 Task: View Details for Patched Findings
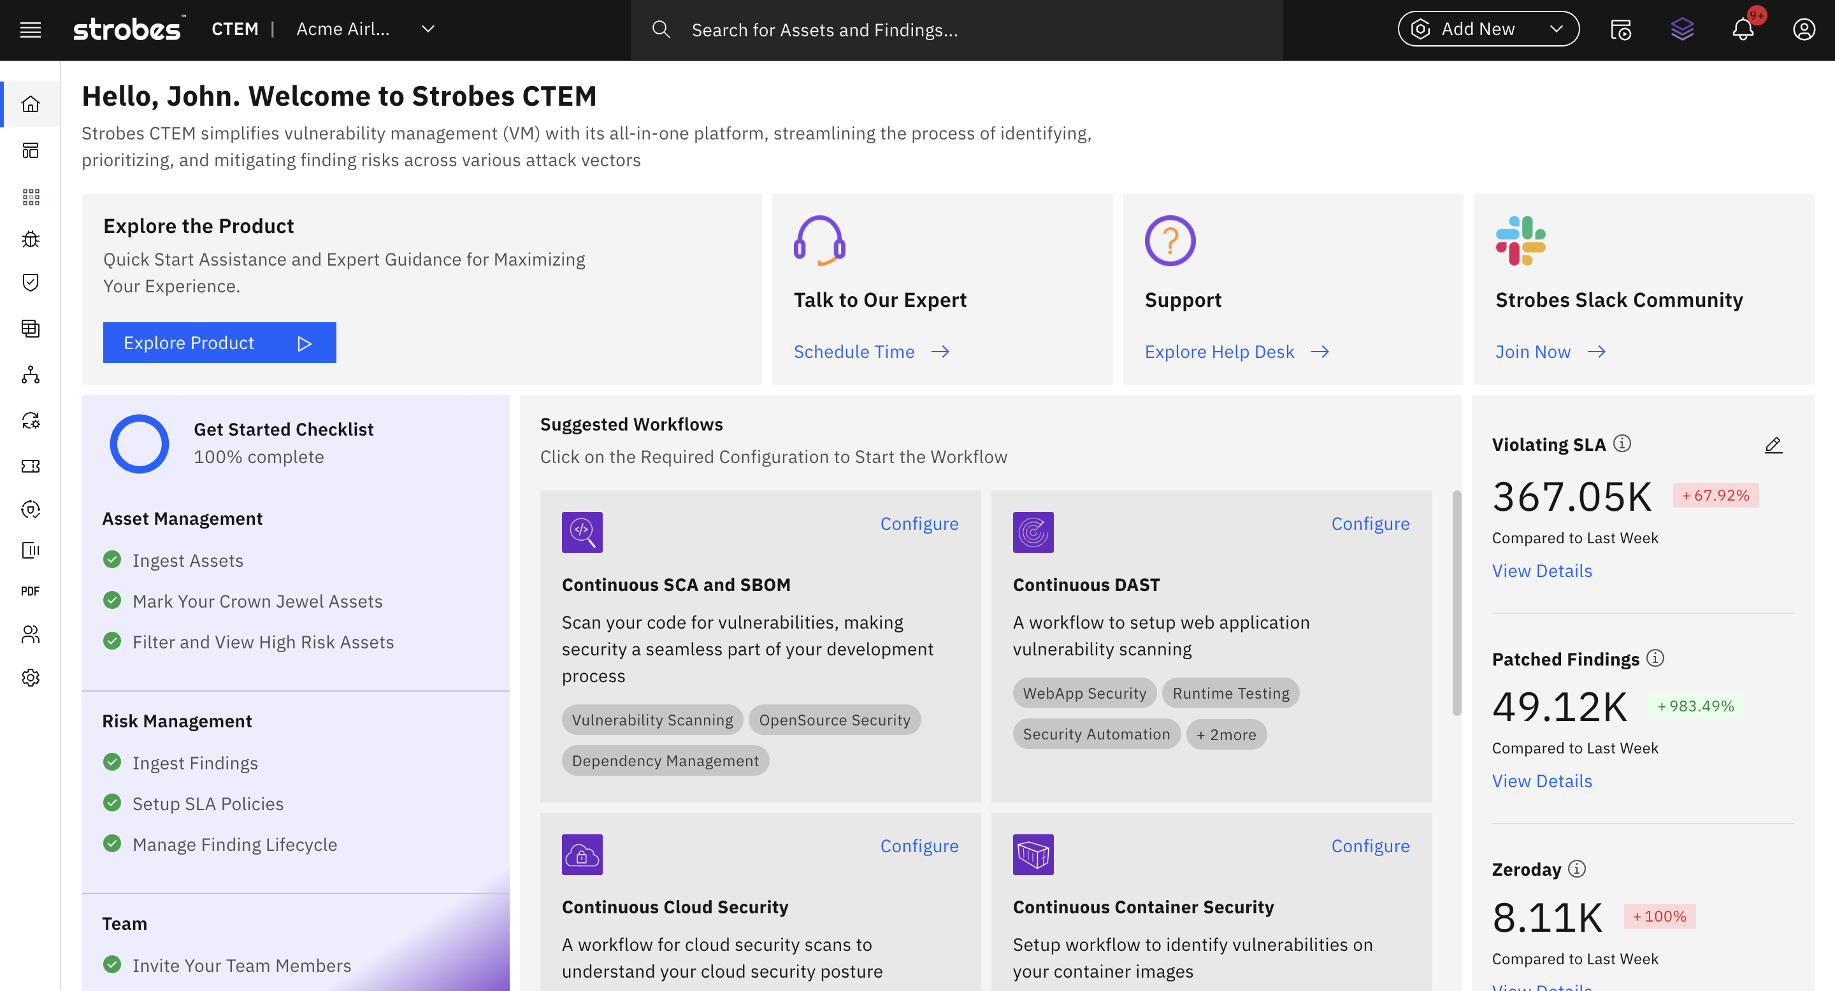(x=1541, y=781)
